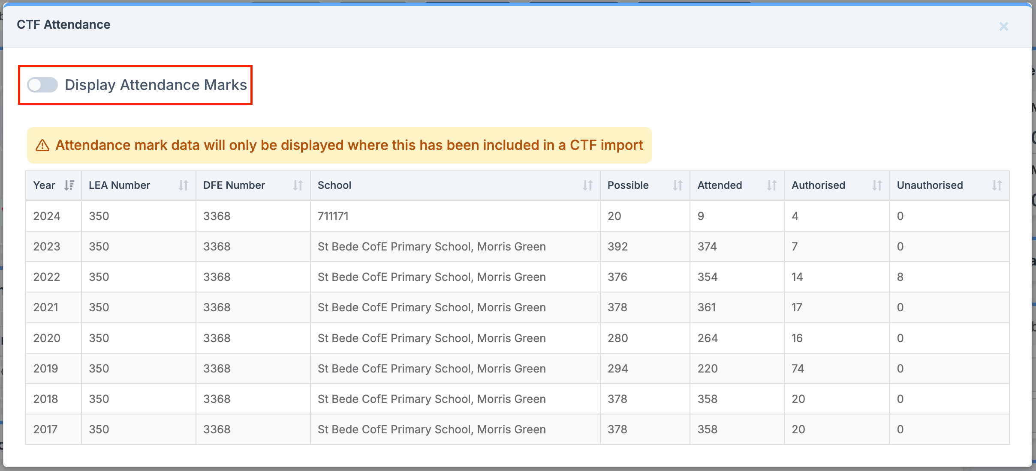
Task: Sort the Unauthorised column
Action: 997,185
